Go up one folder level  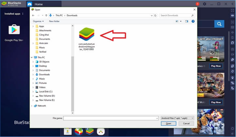(x=46, y=15)
